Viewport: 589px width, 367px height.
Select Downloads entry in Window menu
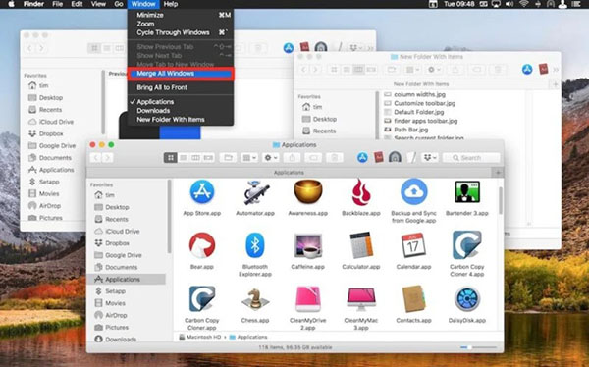[x=181, y=111]
